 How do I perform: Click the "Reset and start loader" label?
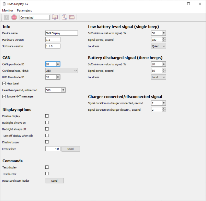point(16,181)
